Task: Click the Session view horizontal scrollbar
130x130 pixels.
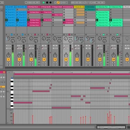Action: coord(54,67)
